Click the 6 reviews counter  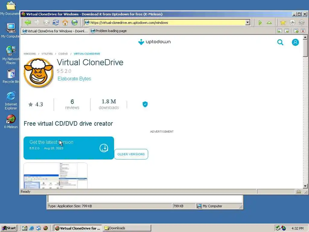[72, 104]
